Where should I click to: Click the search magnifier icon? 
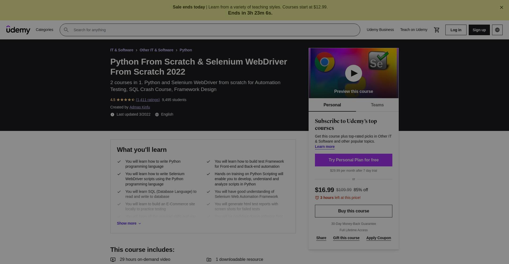click(66, 30)
